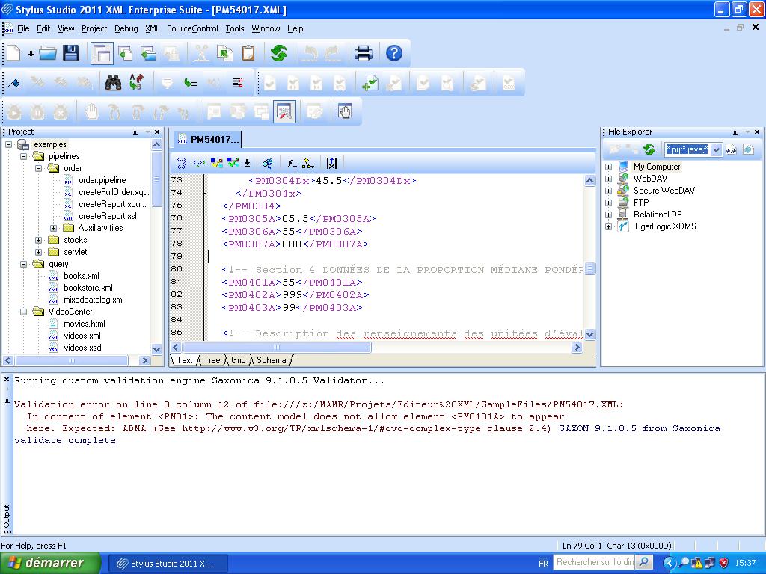Image resolution: width=766 pixels, height=574 pixels.
Task: Open the XML menu
Action: click(153, 28)
